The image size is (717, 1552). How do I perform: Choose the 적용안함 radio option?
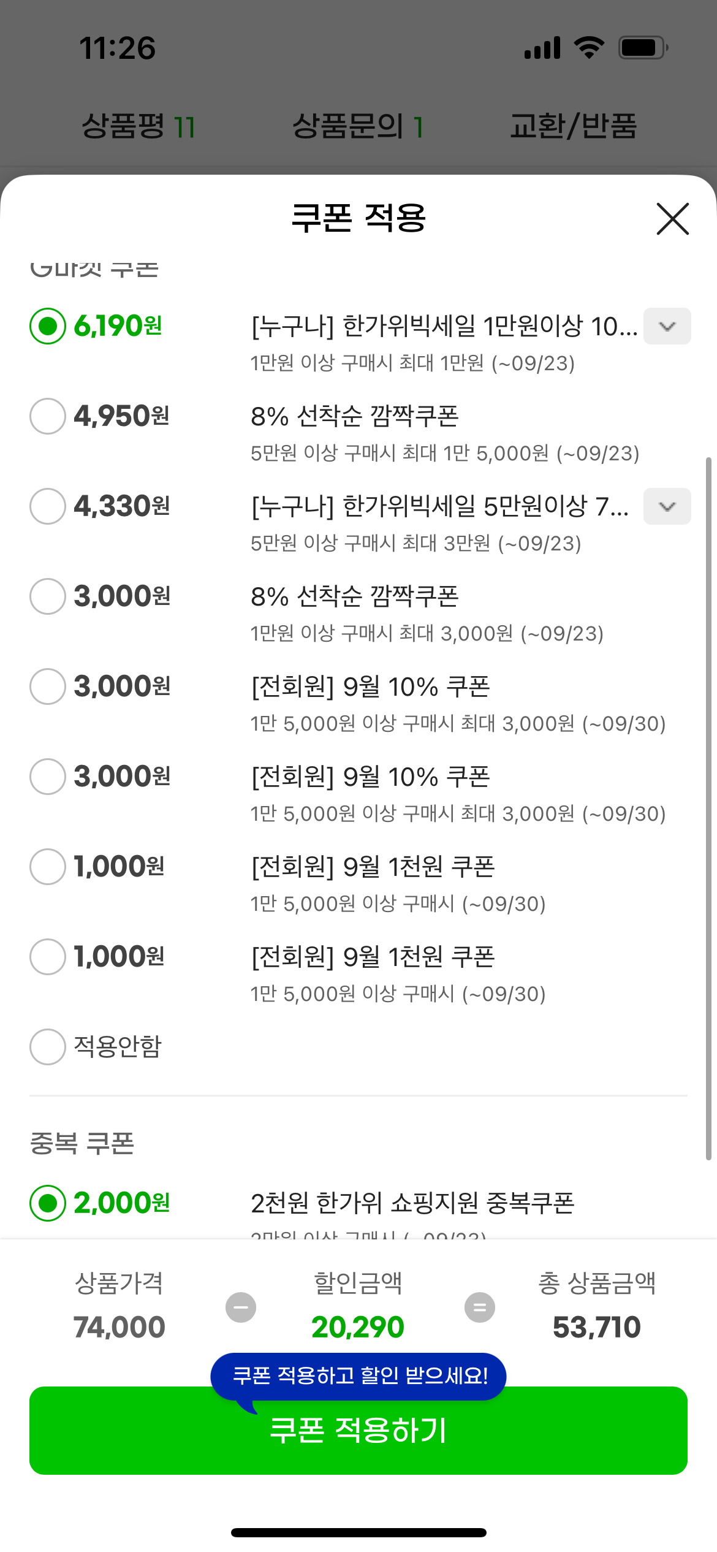point(48,1046)
